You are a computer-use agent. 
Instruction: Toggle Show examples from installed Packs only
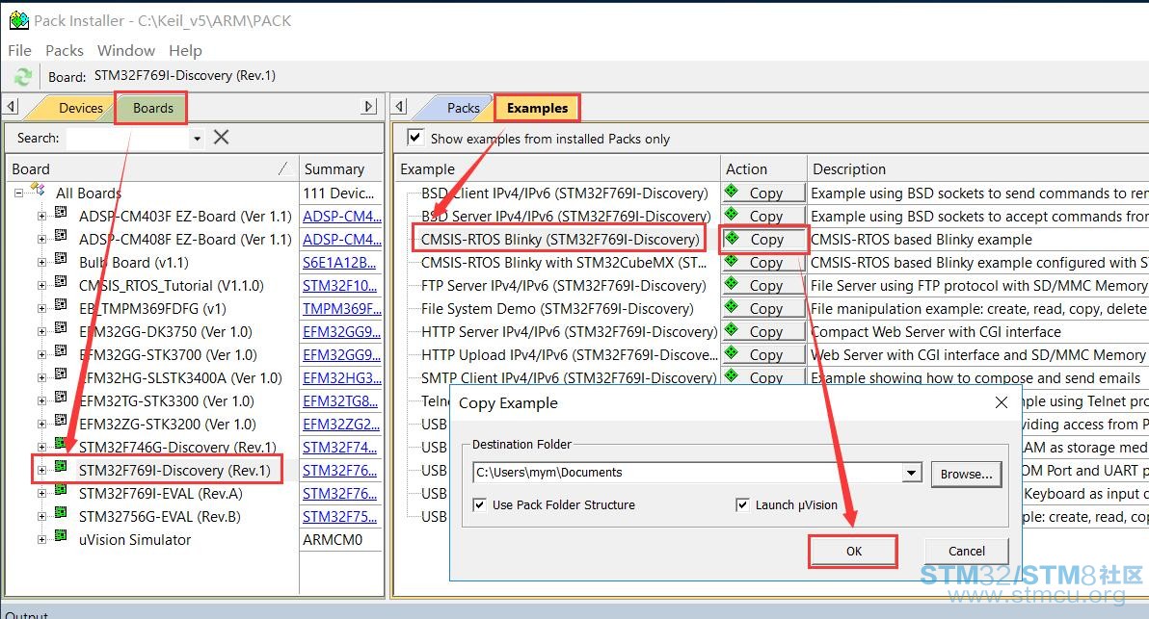tap(414, 137)
